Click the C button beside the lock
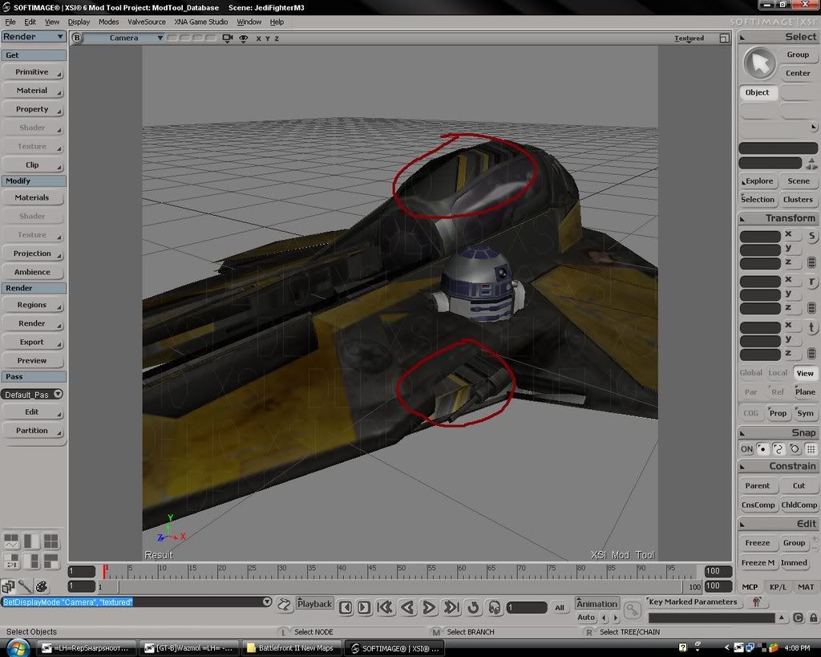Screen dimensions: 821x657 tap(798, 618)
